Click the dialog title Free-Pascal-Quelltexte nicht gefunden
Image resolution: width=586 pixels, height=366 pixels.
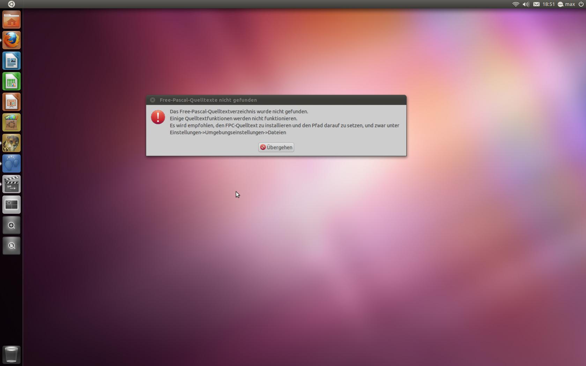[208, 100]
